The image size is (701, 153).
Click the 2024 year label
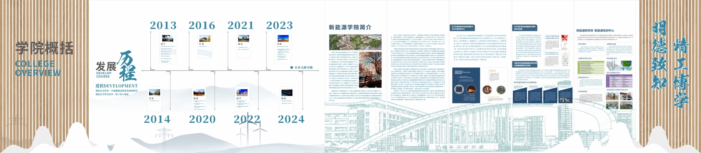(x=291, y=119)
